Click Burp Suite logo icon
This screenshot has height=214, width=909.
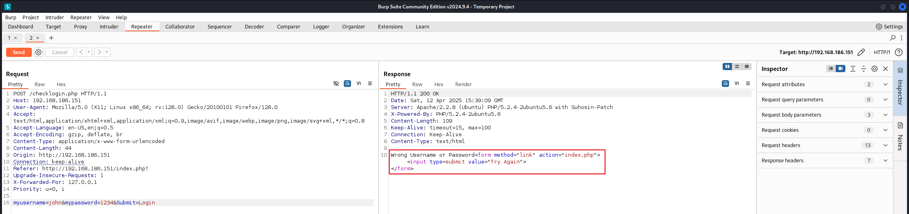click(x=8, y=7)
